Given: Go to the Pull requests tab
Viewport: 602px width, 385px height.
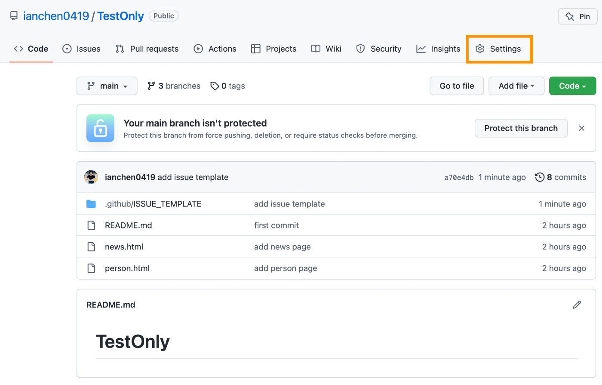Looking at the screenshot, I should click(x=147, y=49).
